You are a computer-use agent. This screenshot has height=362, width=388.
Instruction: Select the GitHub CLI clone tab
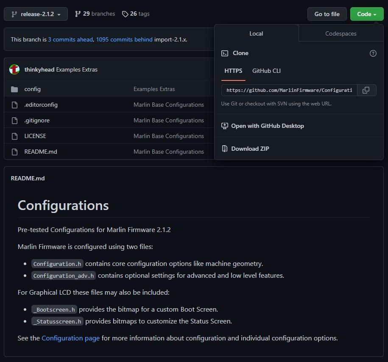[266, 71]
